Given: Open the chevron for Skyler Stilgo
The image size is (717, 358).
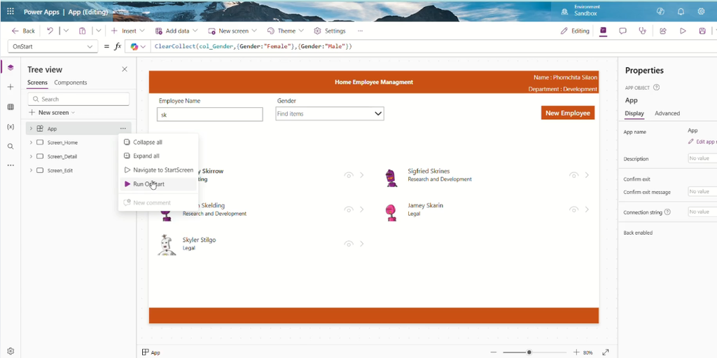Looking at the screenshot, I should click(362, 244).
